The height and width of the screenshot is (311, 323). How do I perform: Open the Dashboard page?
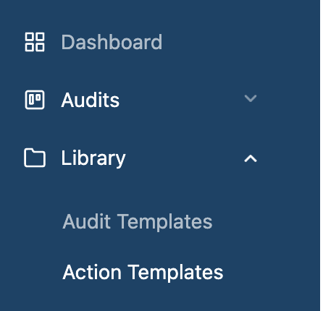[x=112, y=42]
